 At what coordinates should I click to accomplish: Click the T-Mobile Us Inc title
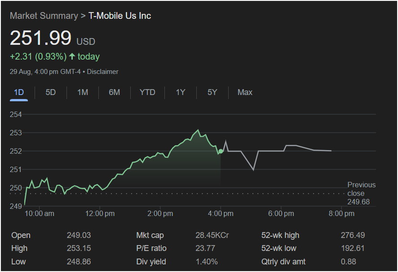pyautogui.click(x=119, y=16)
